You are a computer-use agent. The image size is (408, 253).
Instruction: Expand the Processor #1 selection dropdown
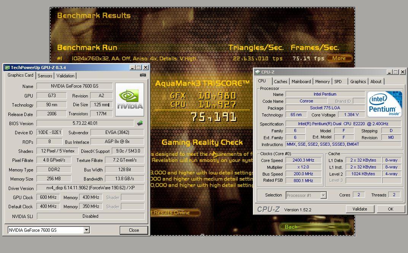323,195
